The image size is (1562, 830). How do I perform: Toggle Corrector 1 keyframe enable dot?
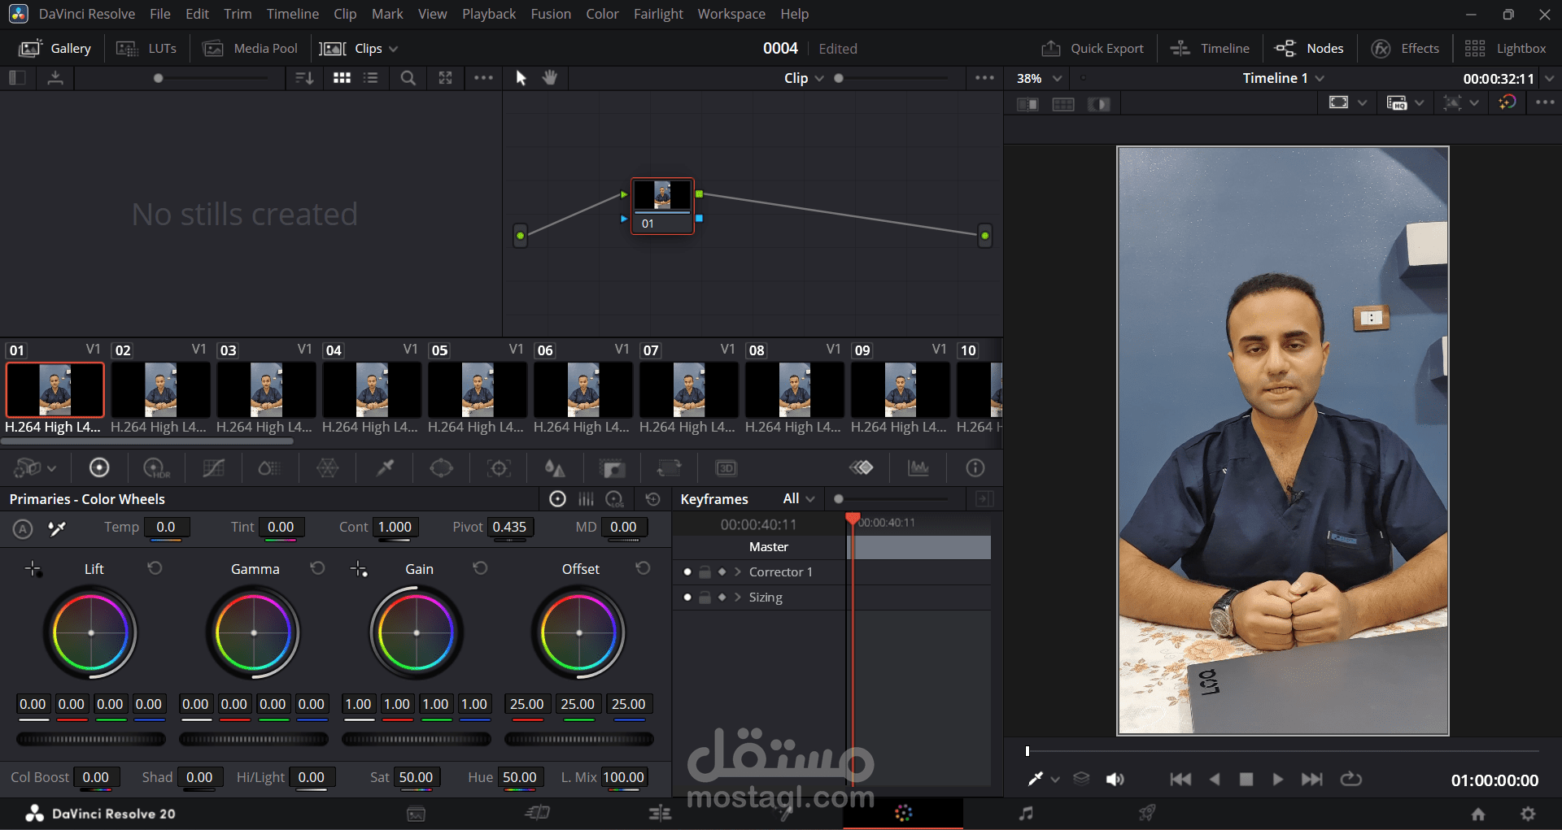coord(687,572)
